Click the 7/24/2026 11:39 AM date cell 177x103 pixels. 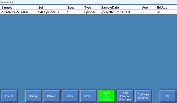[115, 12]
